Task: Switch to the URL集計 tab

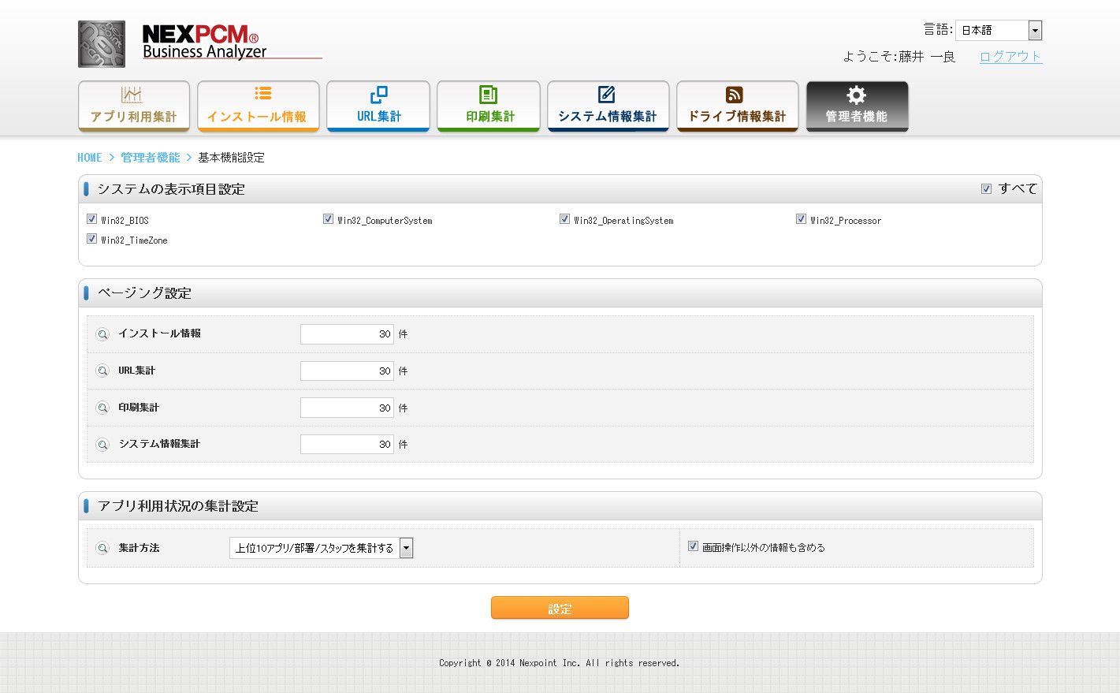Action: click(x=378, y=106)
